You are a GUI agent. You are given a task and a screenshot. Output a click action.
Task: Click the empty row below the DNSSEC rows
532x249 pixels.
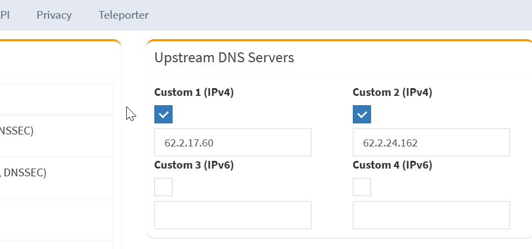coord(55,219)
